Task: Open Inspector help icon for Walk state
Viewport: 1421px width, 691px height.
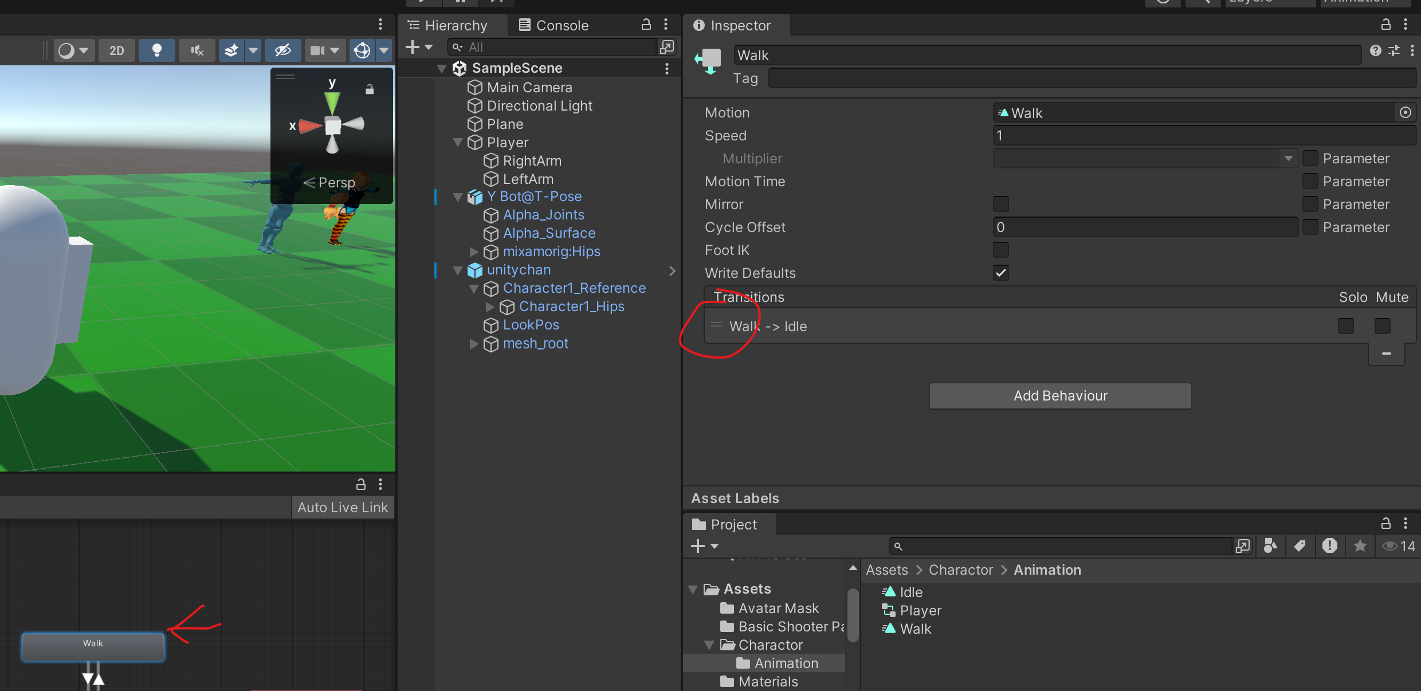Action: click(x=1375, y=51)
